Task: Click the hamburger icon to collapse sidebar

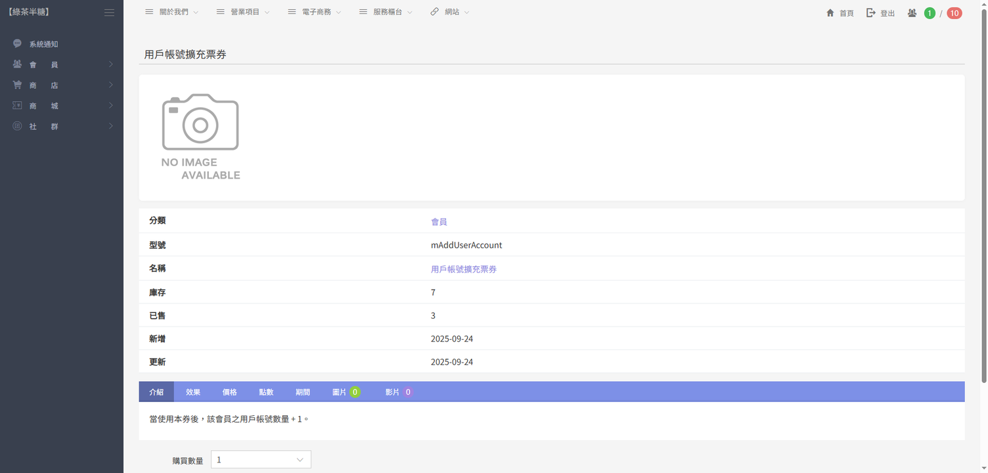Action: point(110,12)
